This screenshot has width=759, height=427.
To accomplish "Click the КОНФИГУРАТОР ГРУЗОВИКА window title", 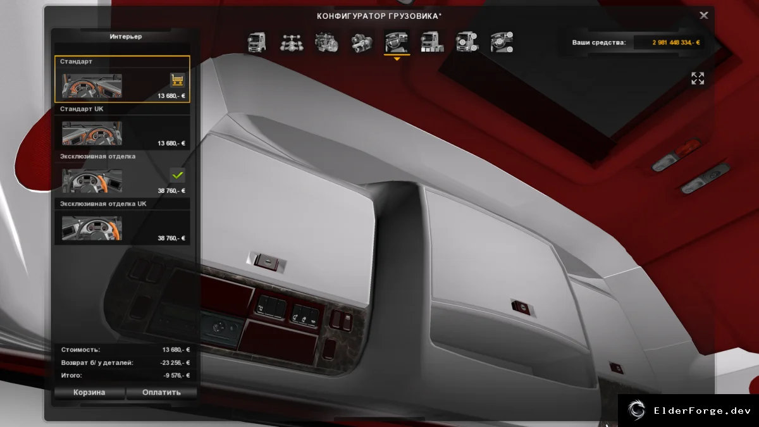I will click(379, 16).
